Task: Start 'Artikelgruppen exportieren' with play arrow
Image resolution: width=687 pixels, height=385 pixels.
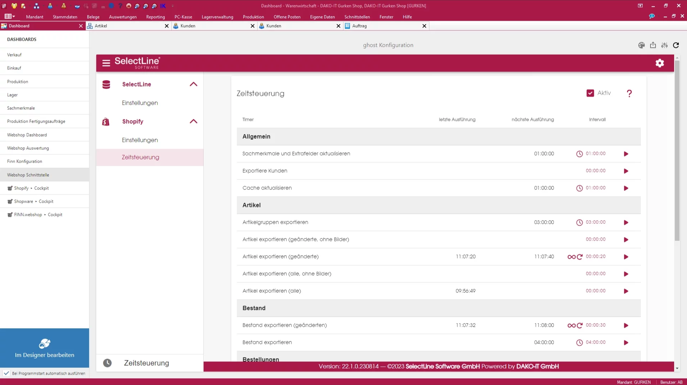Action: 626,222
